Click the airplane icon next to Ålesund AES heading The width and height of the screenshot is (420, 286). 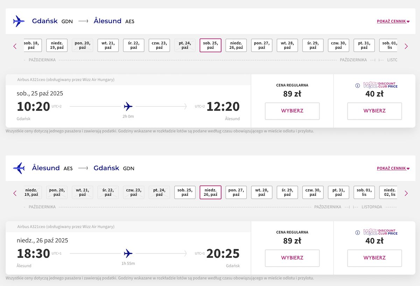point(19,168)
